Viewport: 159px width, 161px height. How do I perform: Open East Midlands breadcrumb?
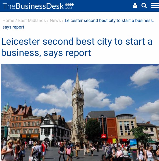pyautogui.click(x=32, y=20)
